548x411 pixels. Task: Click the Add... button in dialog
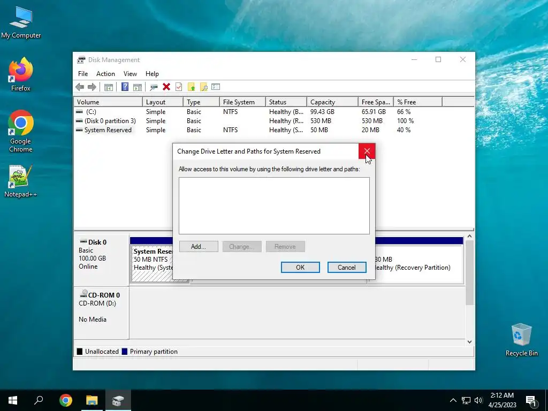[199, 246]
